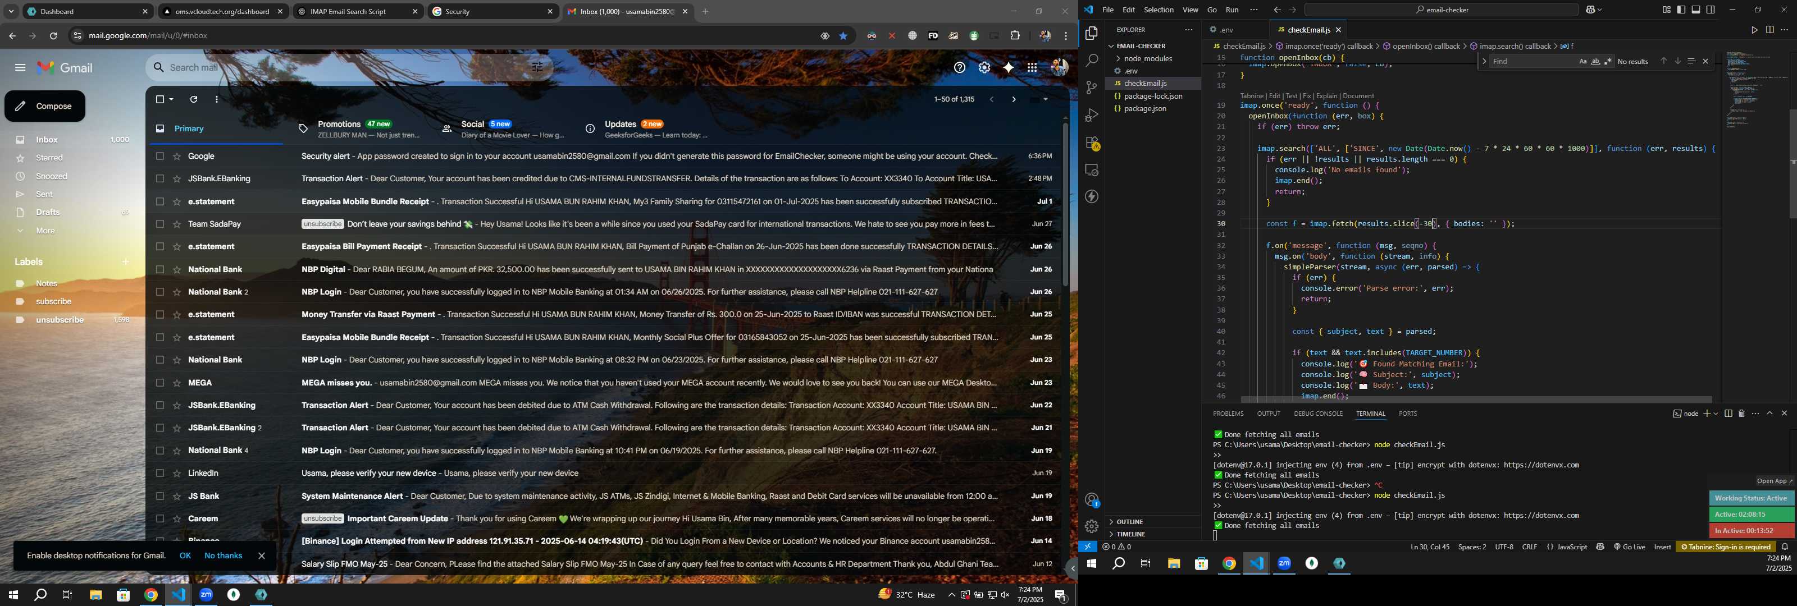Star the National Bank NBP Digital email

pyautogui.click(x=176, y=270)
